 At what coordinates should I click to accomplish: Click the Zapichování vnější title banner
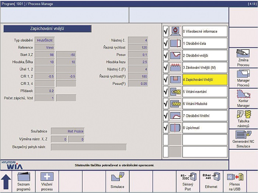(47, 29)
